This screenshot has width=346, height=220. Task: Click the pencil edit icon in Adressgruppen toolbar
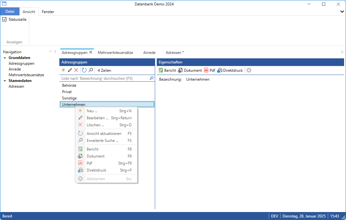click(70, 70)
